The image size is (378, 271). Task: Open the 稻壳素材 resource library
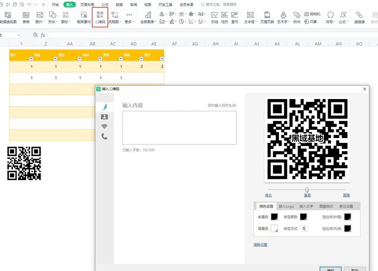click(x=84, y=18)
